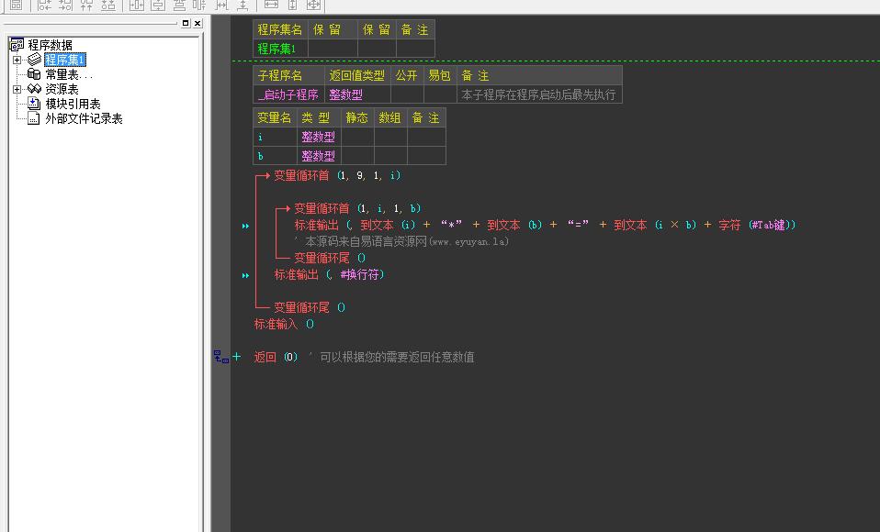Click the 资源表 diamond icon
Image resolution: width=880 pixels, height=532 pixels.
(34, 89)
